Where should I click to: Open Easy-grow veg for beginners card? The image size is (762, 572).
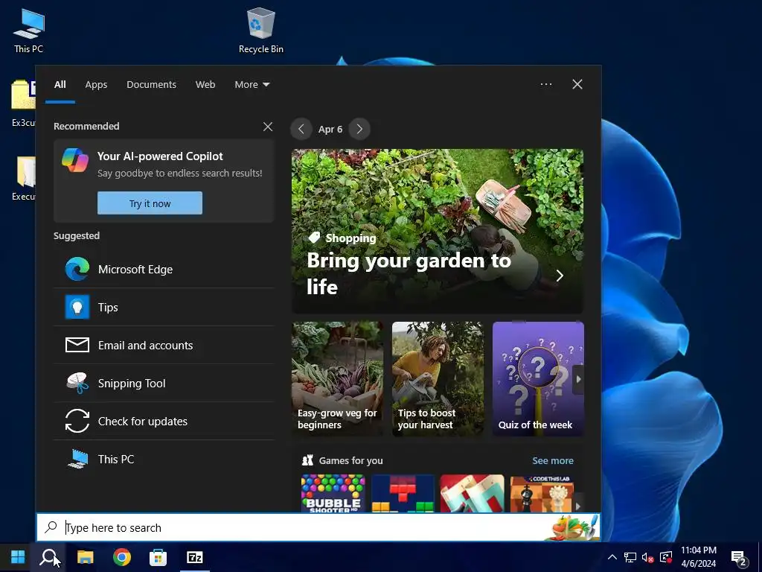click(338, 379)
